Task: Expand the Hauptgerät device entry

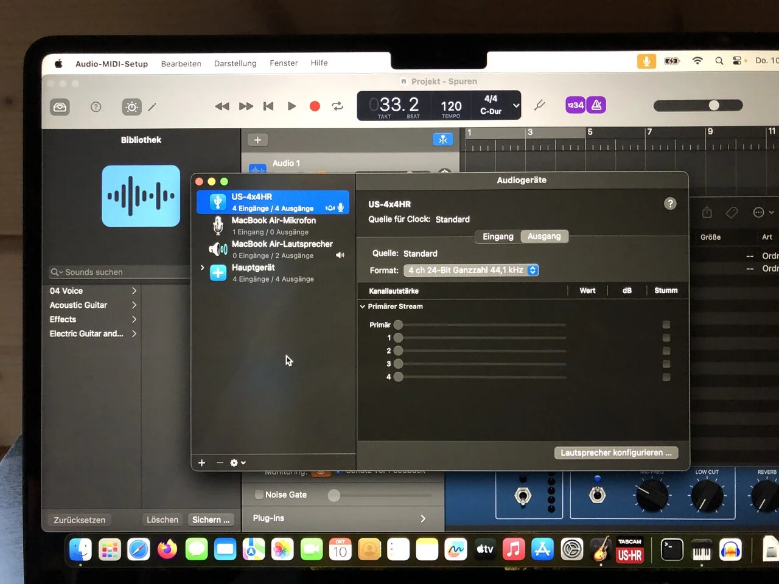Action: (x=202, y=268)
